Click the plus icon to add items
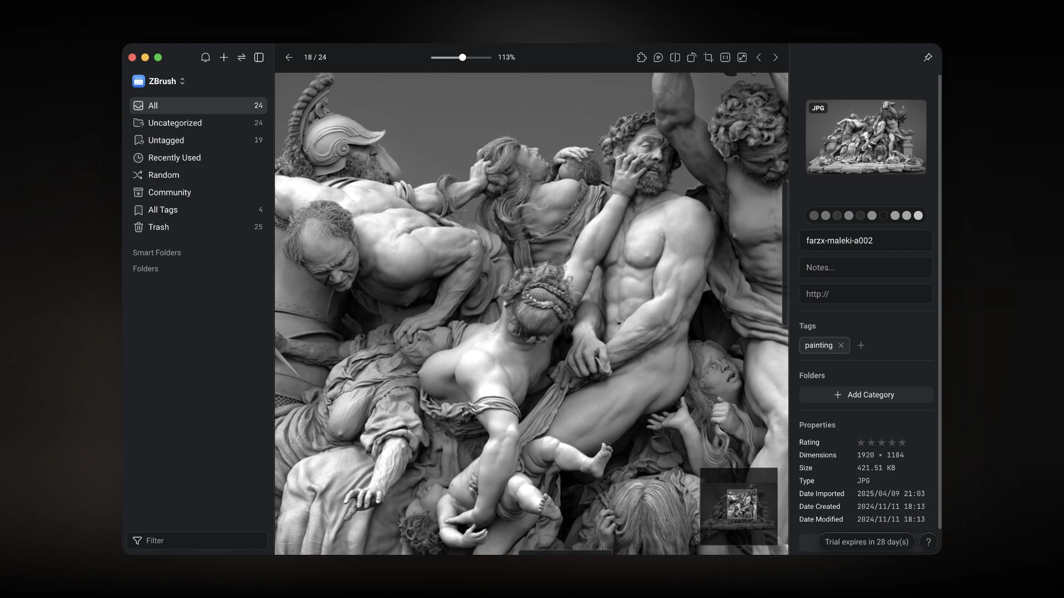Screen dimensions: 1064x598 click(224, 58)
